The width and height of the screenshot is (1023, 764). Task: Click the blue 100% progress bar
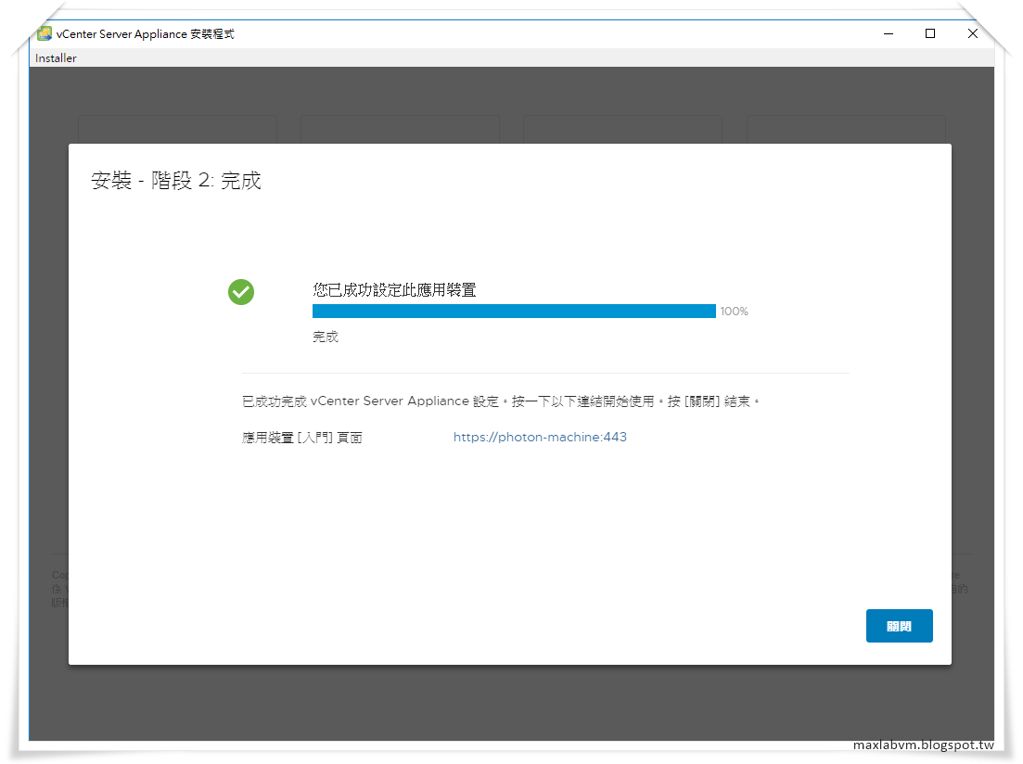click(514, 312)
